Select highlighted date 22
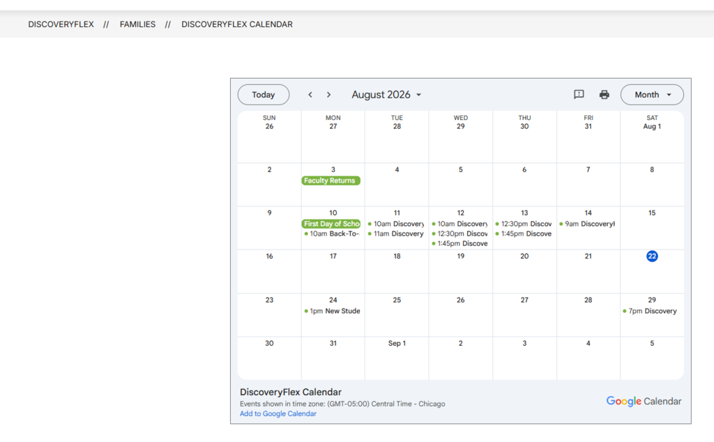714x442 pixels. 652,257
